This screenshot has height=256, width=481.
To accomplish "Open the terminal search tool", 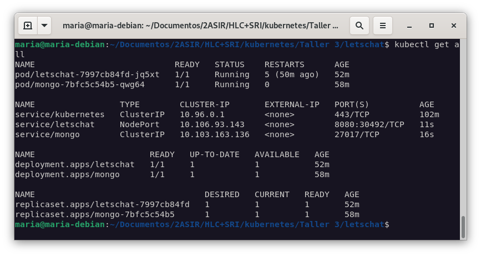I will (360, 26).
